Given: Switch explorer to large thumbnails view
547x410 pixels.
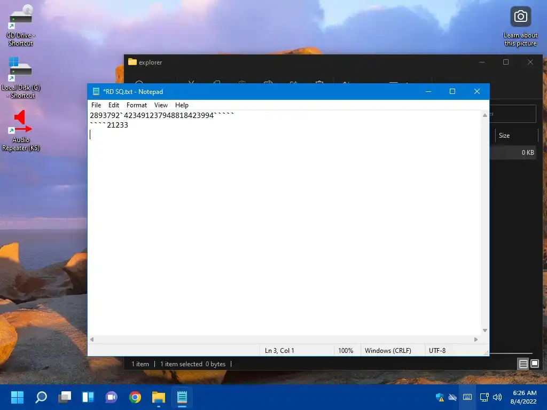Looking at the screenshot, I should [535, 364].
